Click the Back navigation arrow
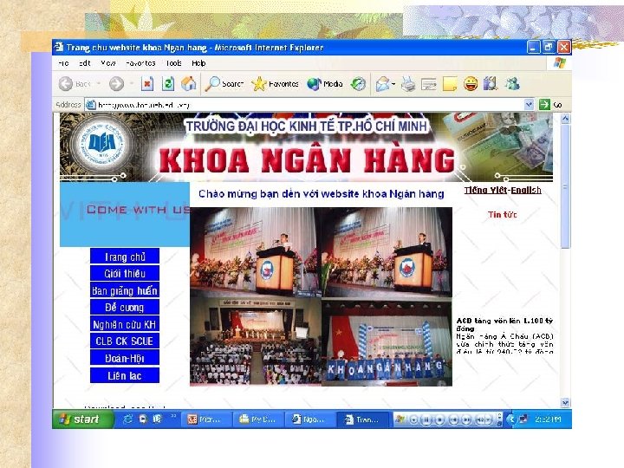Viewport: 624px width, 468px height. [66, 84]
